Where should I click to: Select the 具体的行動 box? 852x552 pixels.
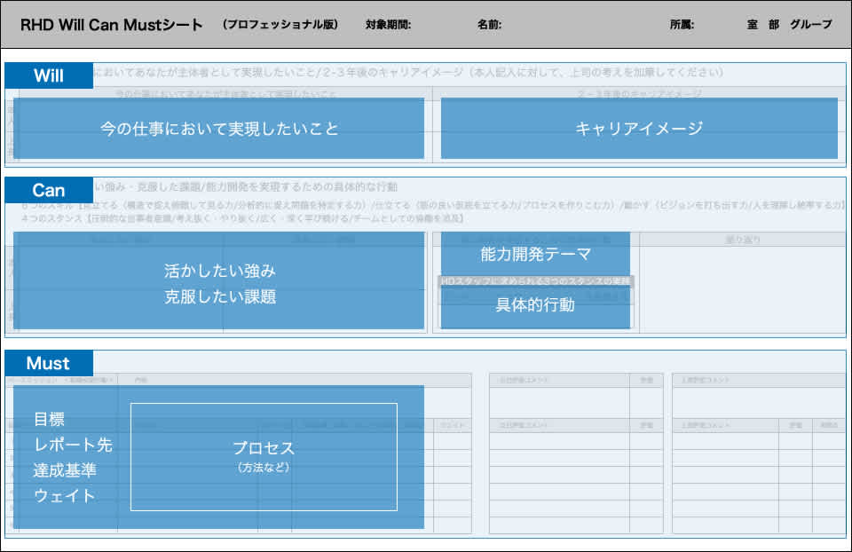[535, 305]
